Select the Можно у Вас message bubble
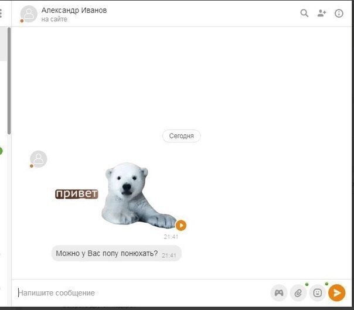This screenshot has width=354, height=310. [x=117, y=253]
